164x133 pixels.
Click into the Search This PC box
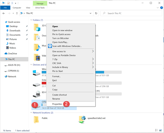131,13
